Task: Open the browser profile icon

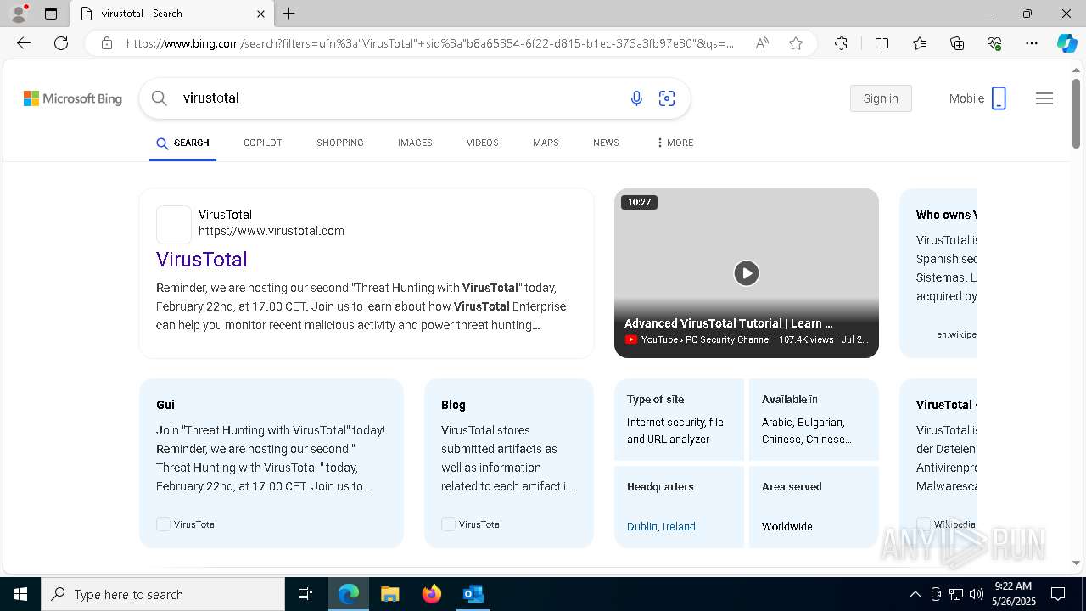Action: point(19,13)
